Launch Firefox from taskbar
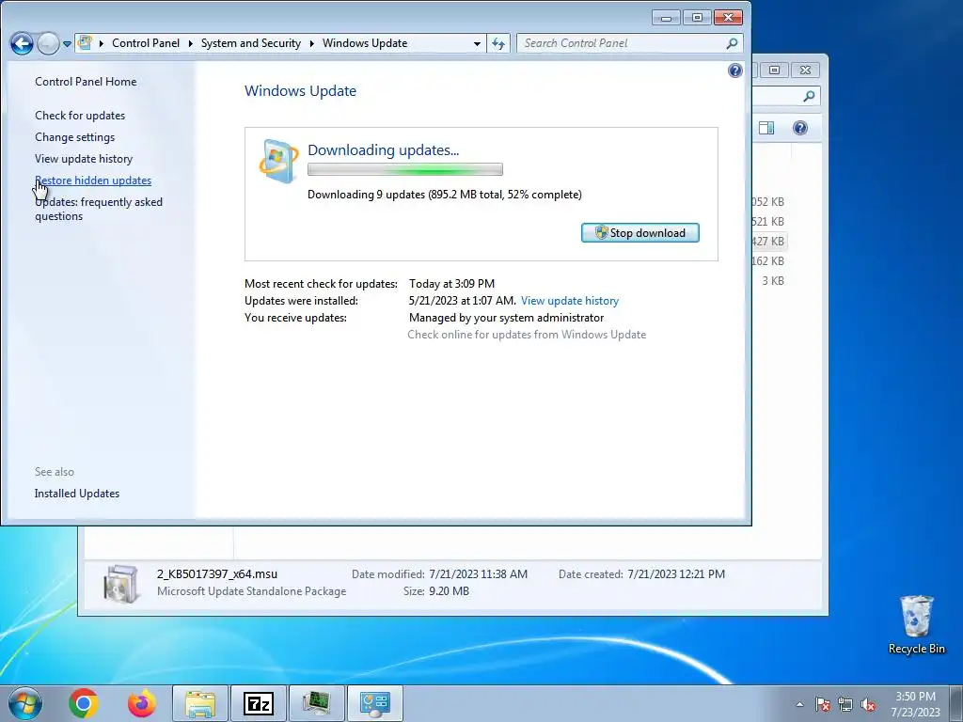This screenshot has width=963, height=722. (142, 703)
